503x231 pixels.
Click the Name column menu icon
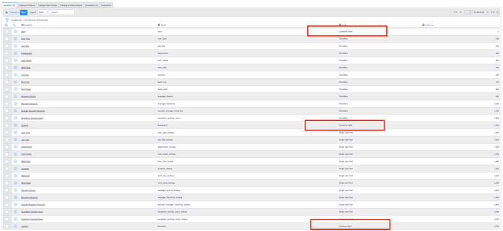coord(159,25)
